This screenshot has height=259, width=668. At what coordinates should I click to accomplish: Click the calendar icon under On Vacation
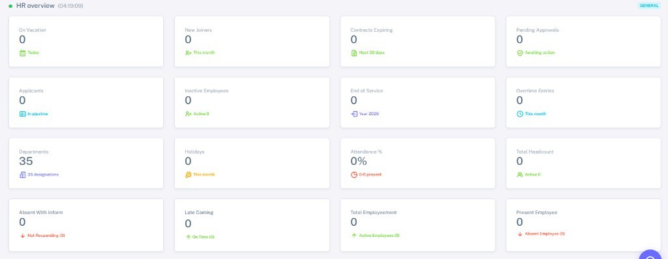[23, 53]
